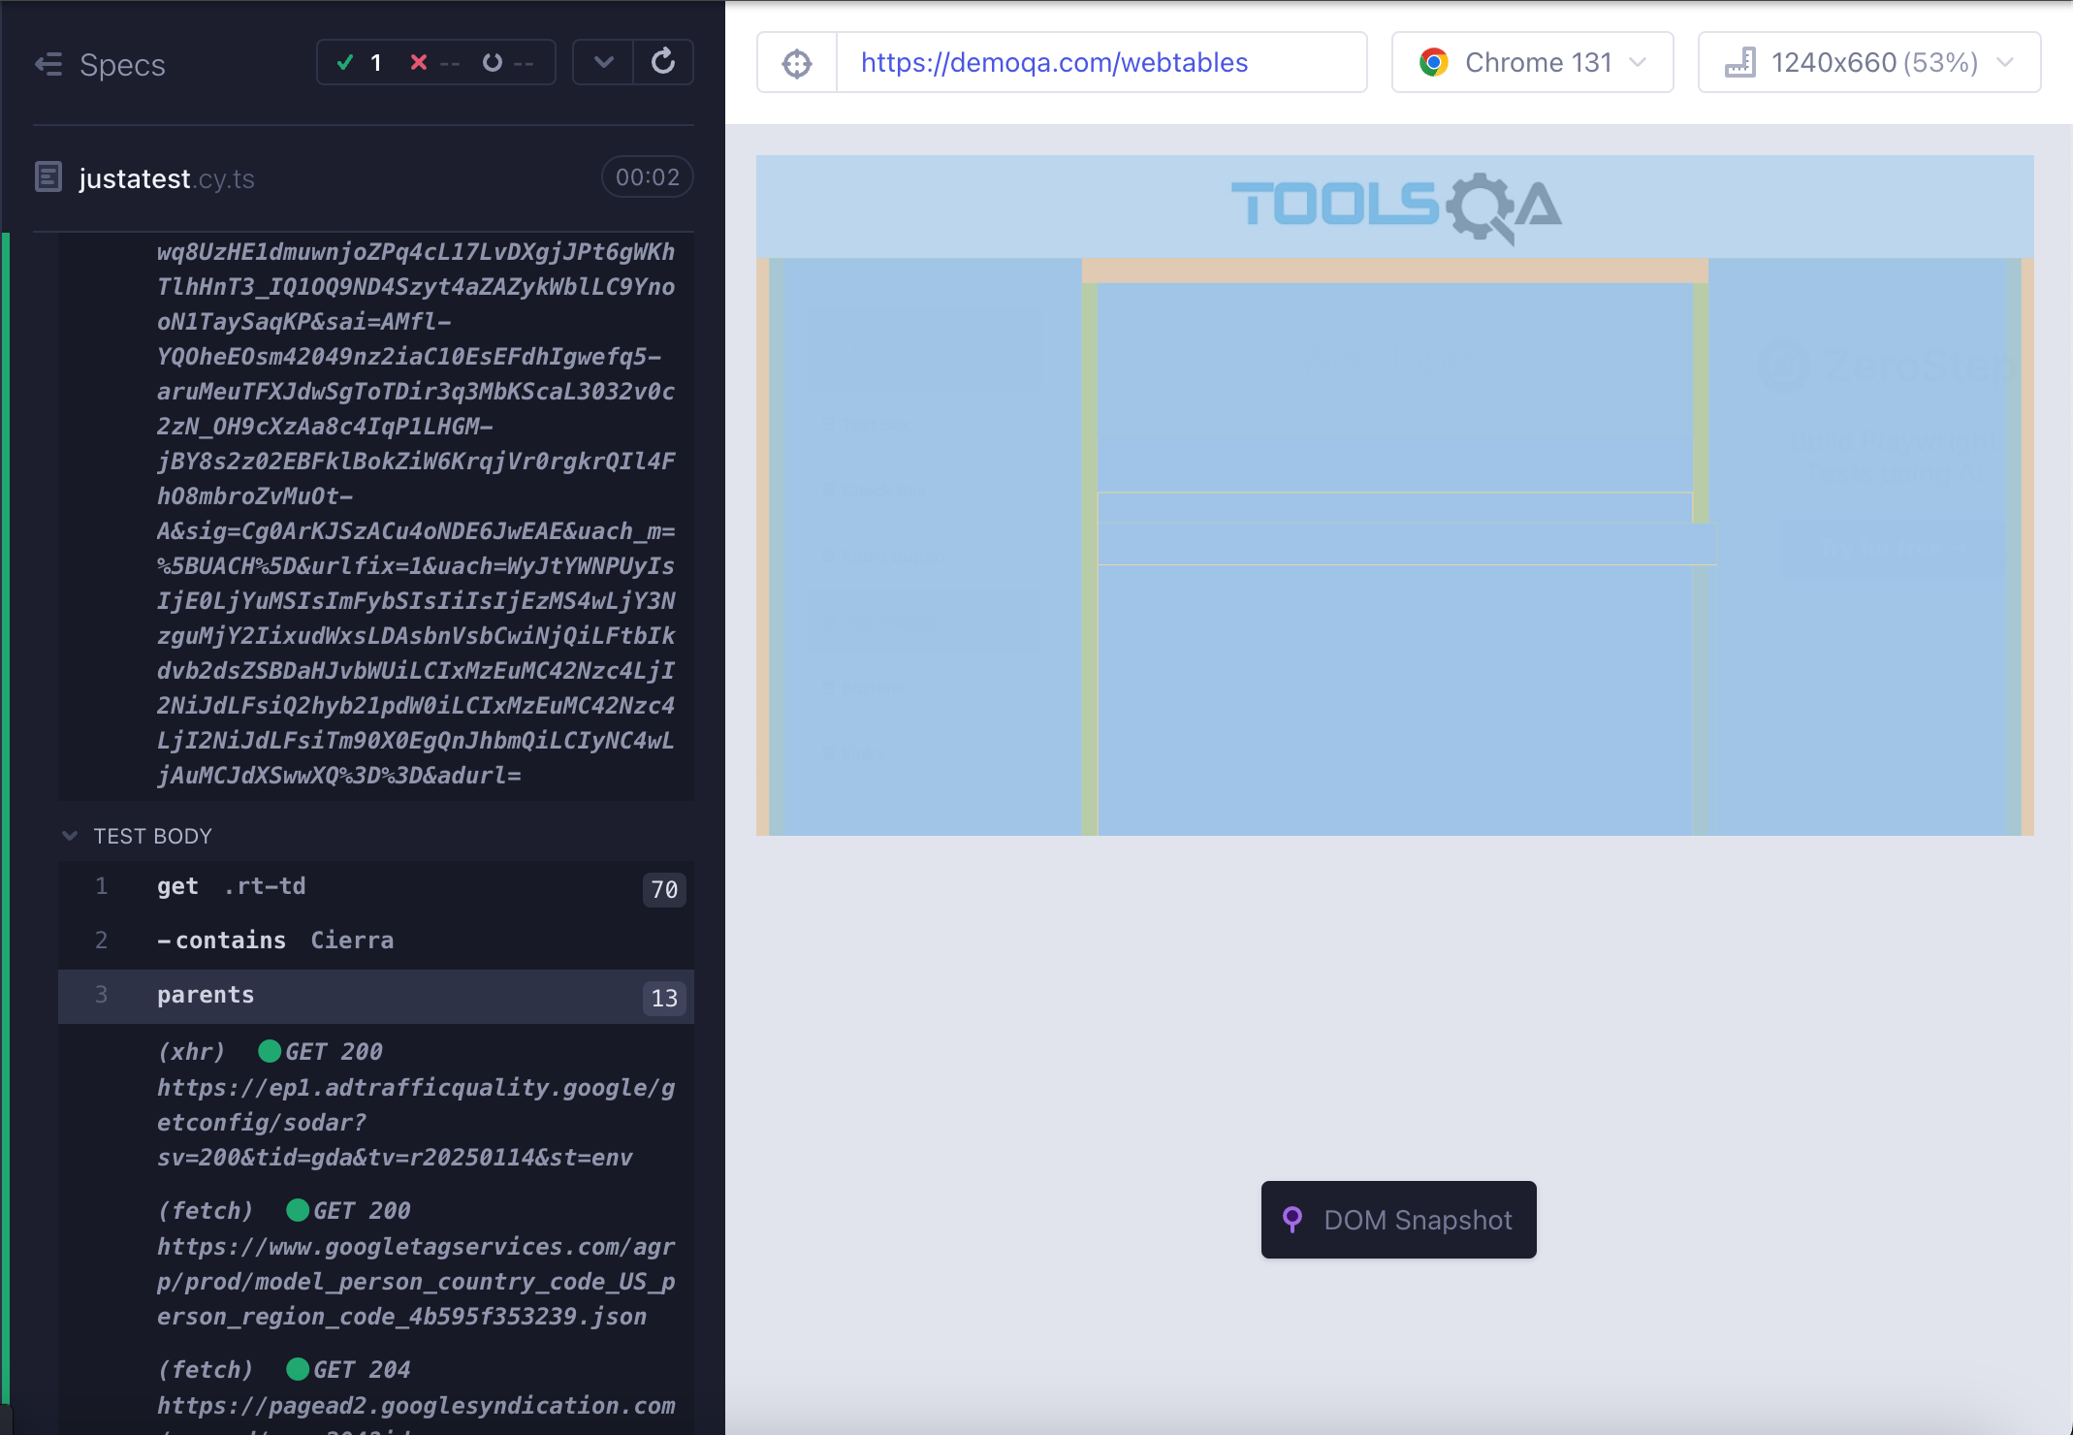Click the selector playground crosshair icon
This screenshot has height=1435, width=2073.
797,63
